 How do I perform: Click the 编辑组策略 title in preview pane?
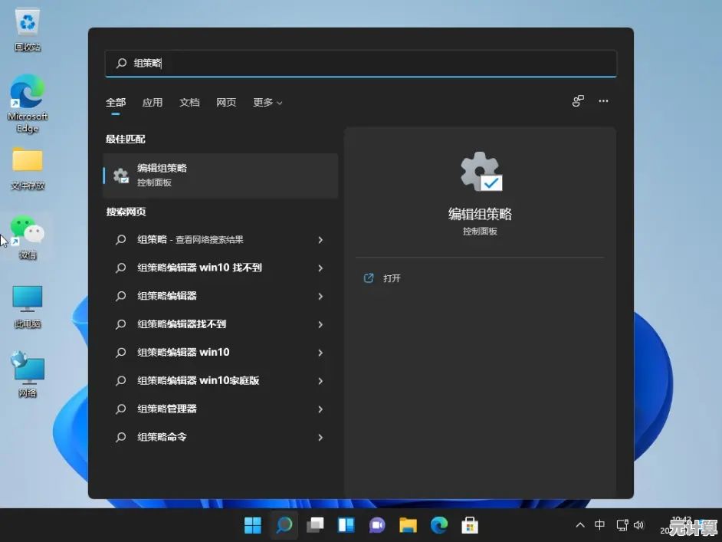click(480, 214)
